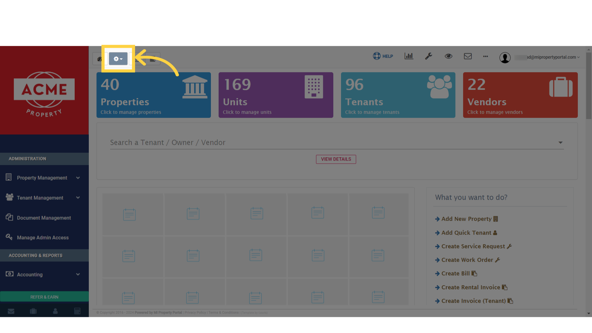Click the Add Quick Tenant link

click(x=466, y=233)
